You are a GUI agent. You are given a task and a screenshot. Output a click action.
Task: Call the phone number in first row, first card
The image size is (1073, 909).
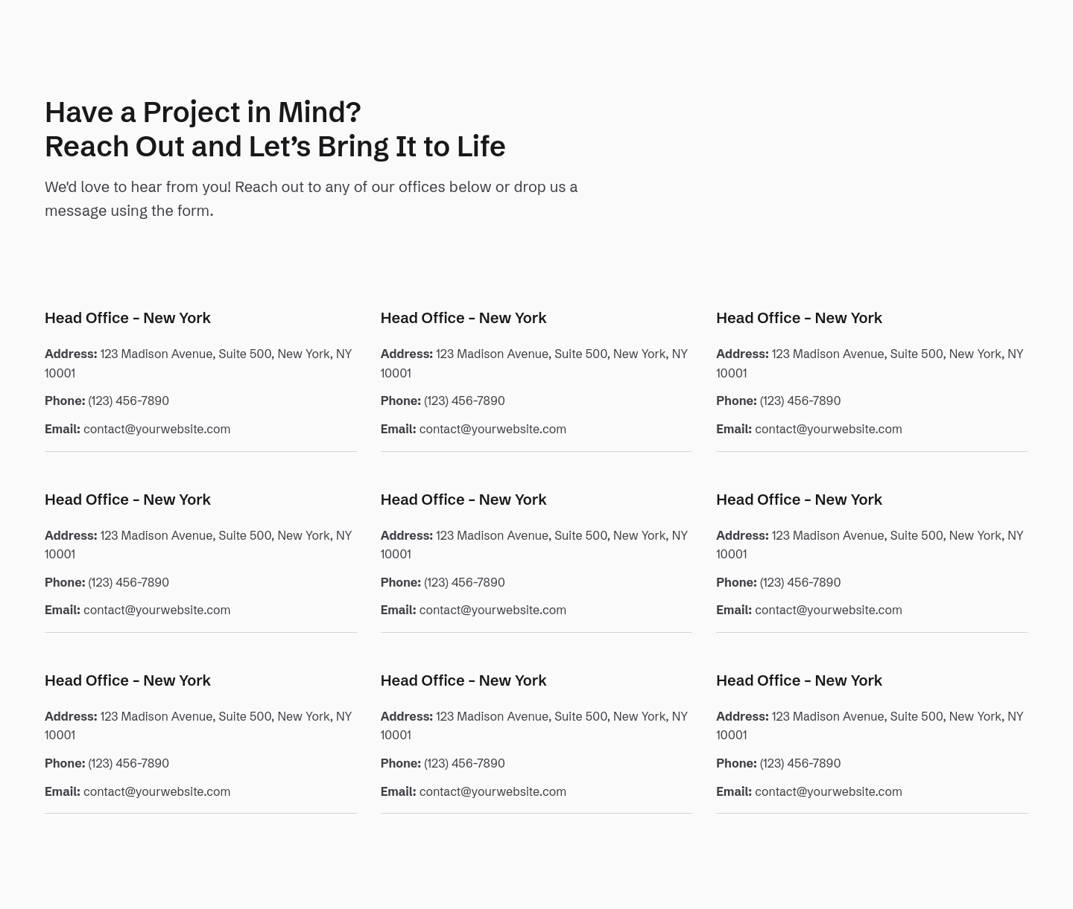click(x=128, y=401)
